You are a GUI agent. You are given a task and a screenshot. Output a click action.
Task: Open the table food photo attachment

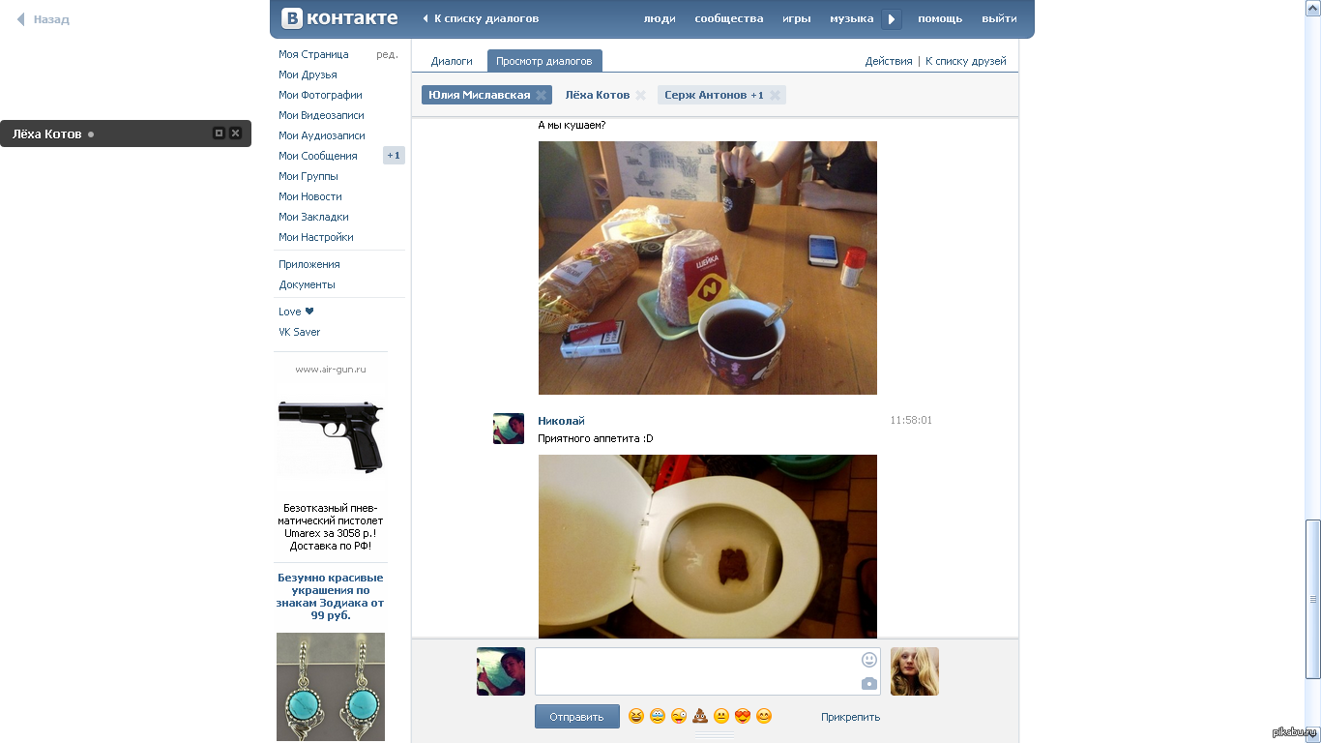(x=708, y=268)
